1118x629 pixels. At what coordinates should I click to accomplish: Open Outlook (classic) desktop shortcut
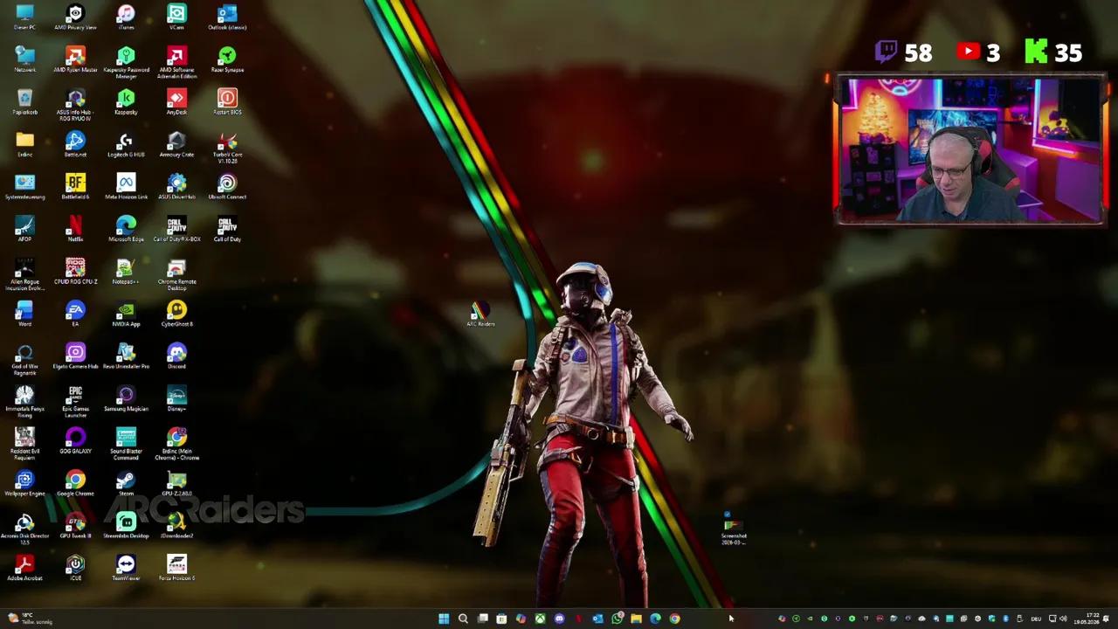click(227, 17)
